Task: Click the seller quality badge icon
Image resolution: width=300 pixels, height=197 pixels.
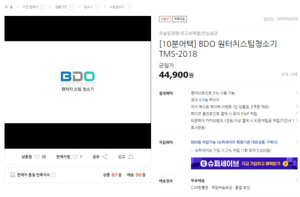Action: coord(12,175)
